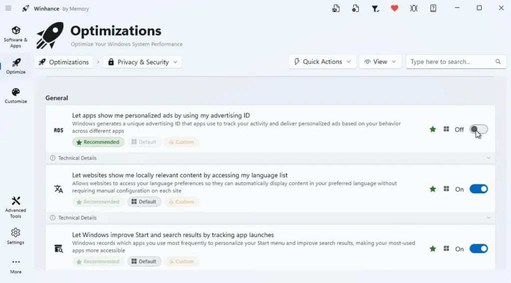Viewport: 511px width, 283px height.
Task: Turn off language list website access toggle
Action: click(479, 189)
